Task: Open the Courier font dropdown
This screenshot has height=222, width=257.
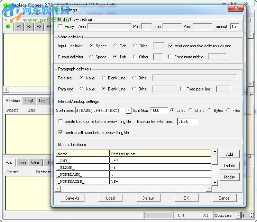Action: [x=238, y=215]
